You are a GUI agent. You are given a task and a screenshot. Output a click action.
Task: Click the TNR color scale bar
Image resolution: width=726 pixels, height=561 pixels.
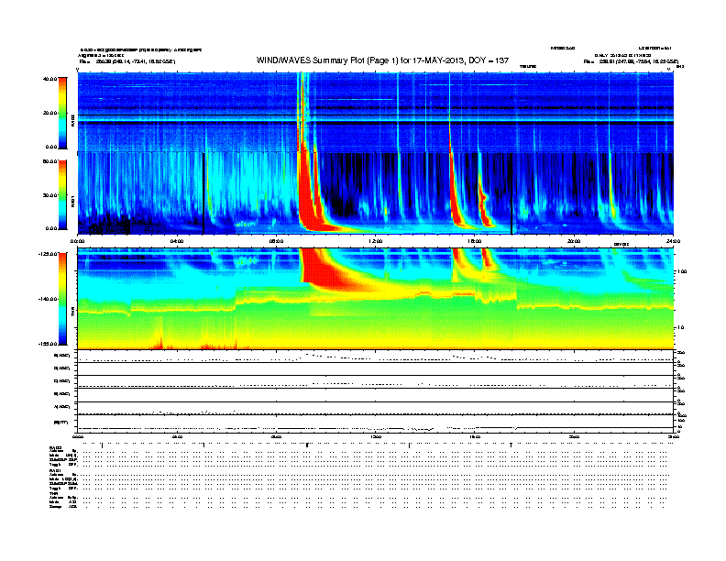point(62,299)
